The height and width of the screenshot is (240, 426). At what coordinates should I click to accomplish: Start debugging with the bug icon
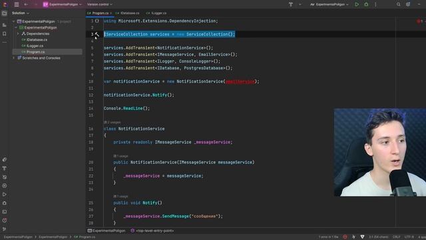coord(366,5)
